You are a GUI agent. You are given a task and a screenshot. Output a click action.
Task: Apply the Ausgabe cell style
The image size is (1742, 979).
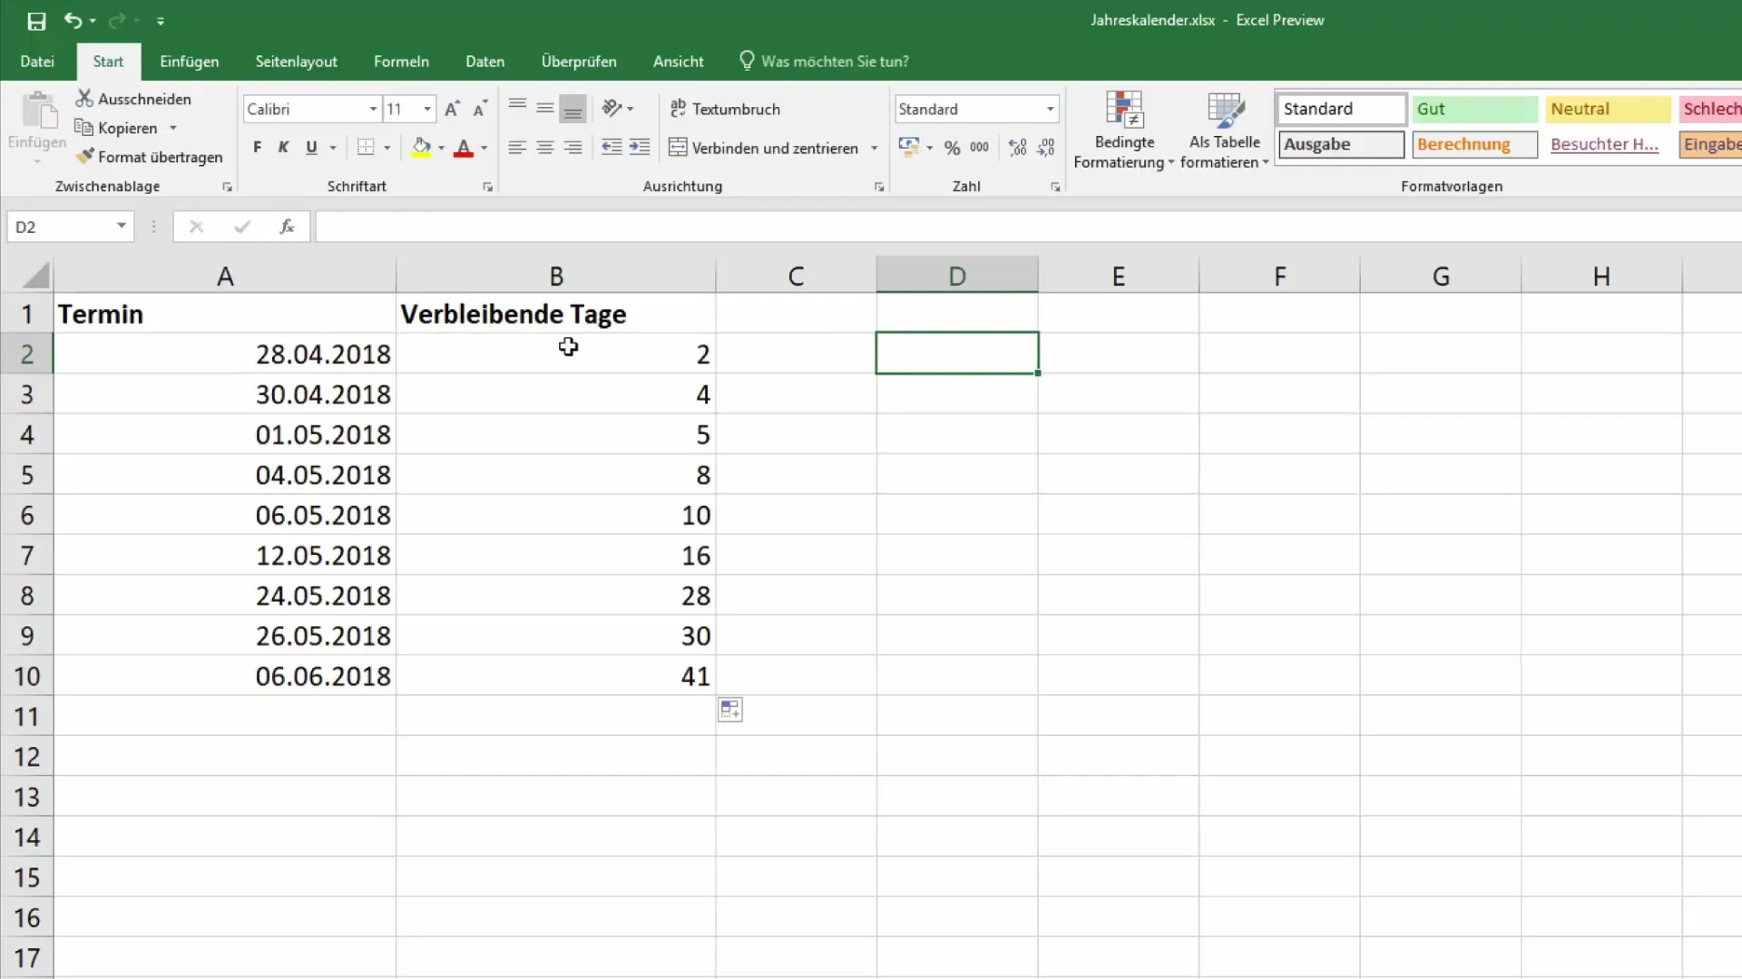(1342, 144)
